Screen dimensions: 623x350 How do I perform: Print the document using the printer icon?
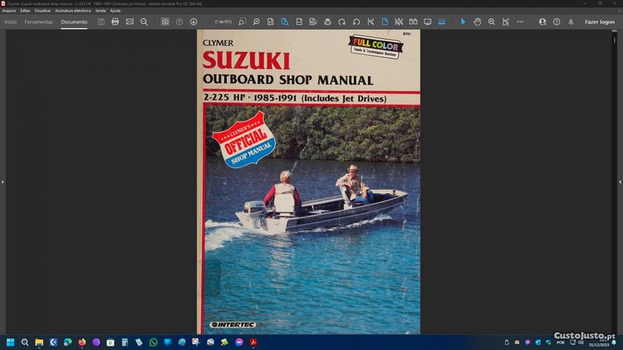[x=115, y=22]
